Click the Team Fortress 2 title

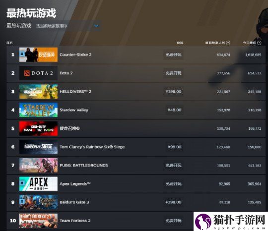pyautogui.click(x=75, y=221)
